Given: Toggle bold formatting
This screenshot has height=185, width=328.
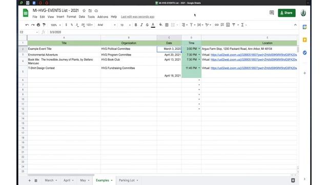Looking at the screenshot, I should (x=136, y=25).
